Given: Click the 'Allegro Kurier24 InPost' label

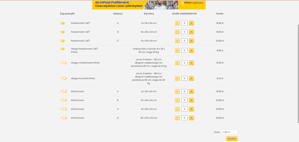Looking at the screenshot, I should pos(83,78).
